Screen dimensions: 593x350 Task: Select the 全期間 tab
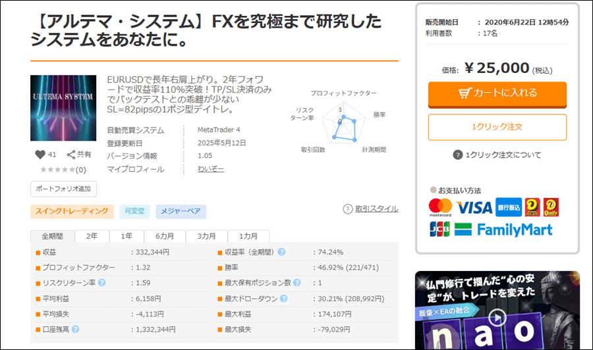pos(53,236)
